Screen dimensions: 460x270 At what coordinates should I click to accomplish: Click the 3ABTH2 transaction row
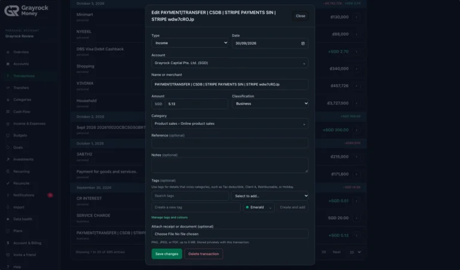[x=219, y=157]
